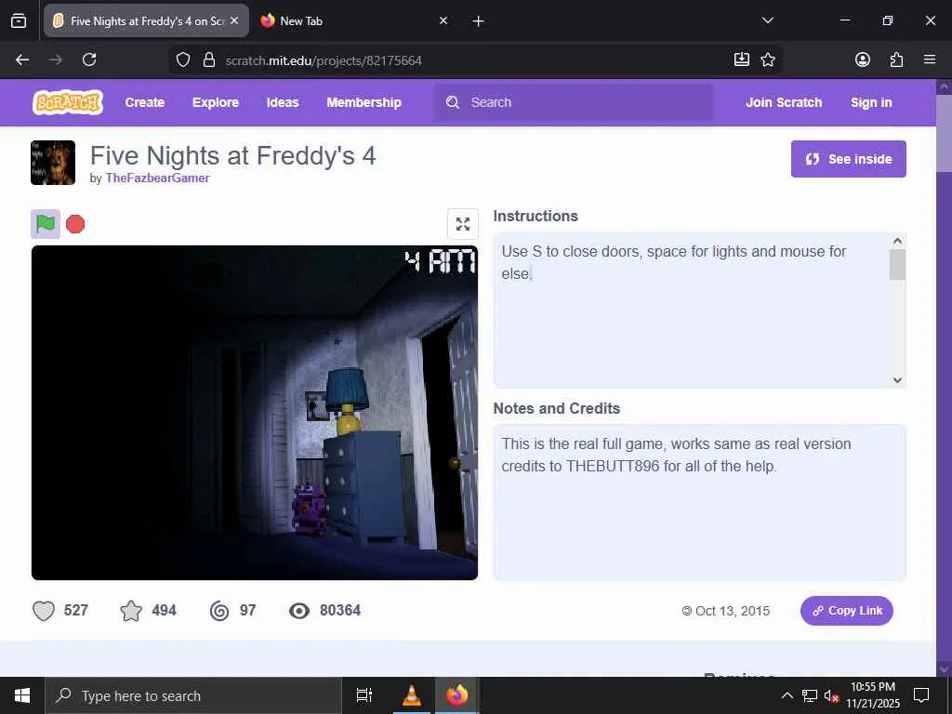Click the Scratch search field
Screen dimensions: 952x714
click(x=574, y=102)
